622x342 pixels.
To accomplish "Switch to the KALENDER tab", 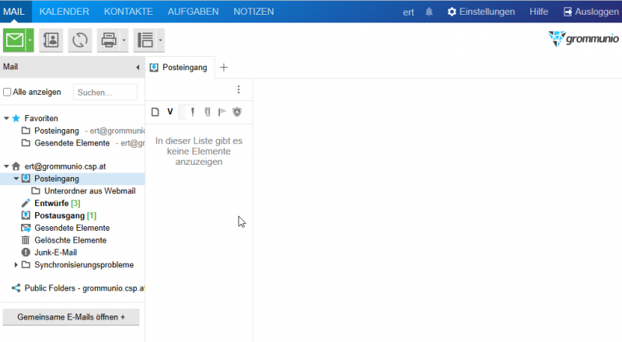I will (x=64, y=12).
